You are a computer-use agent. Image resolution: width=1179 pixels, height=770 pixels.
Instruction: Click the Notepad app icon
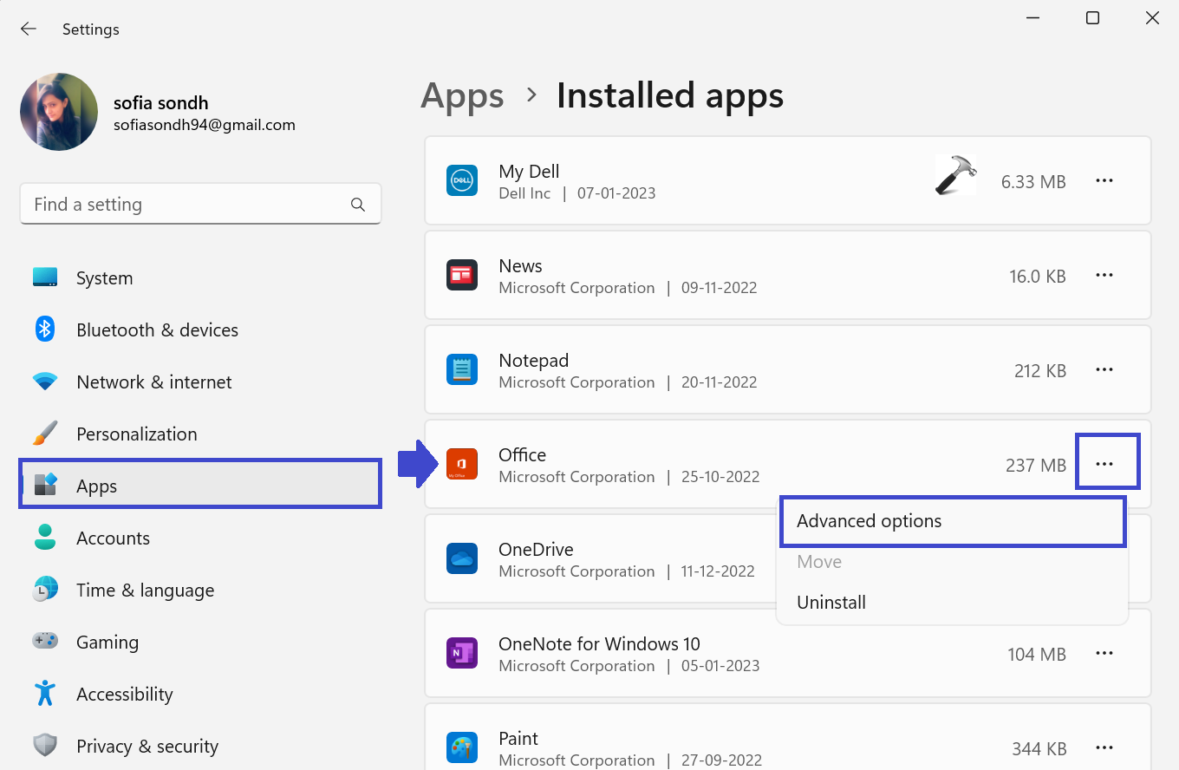462,370
